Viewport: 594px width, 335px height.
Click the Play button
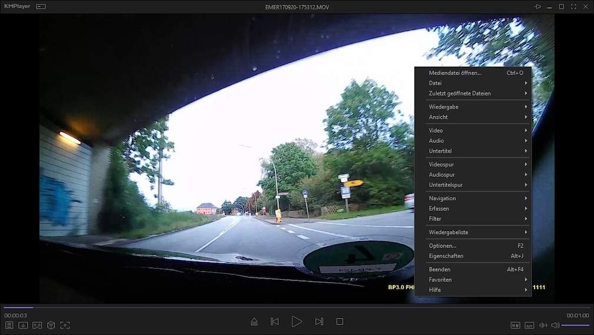(x=296, y=321)
